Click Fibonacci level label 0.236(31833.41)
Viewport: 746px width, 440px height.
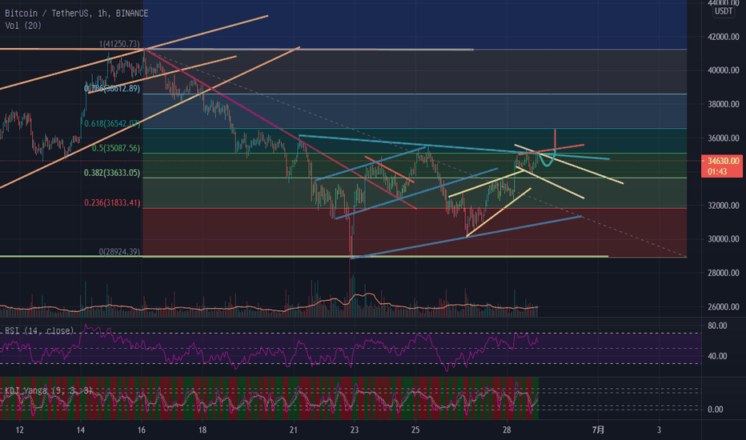112,203
